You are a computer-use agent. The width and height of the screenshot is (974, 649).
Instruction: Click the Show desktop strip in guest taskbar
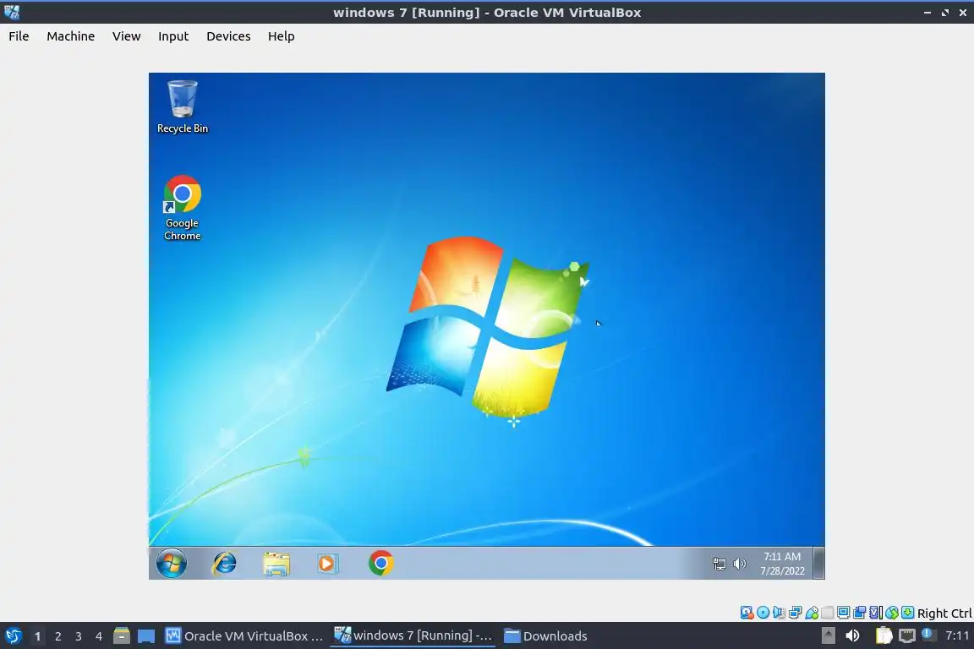(x=819, y=564)
